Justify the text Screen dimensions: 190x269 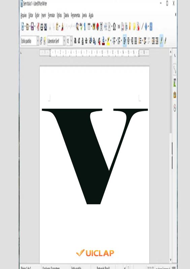click(136, 41)
